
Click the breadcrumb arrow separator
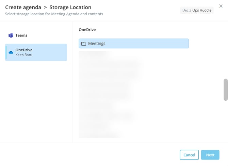45,7
